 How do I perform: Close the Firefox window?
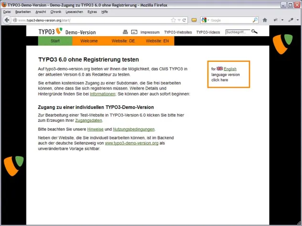[x=297, y=5]
